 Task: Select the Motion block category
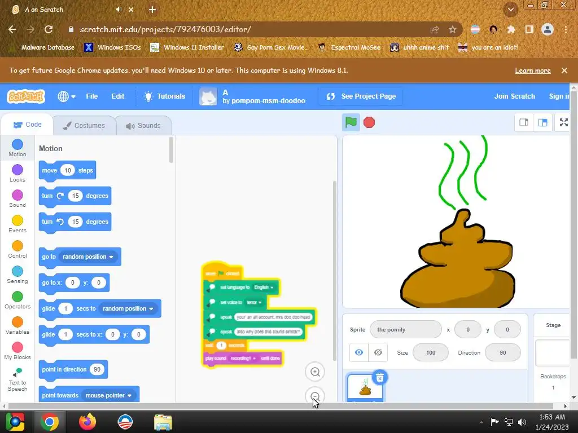[x=17, y=148]
